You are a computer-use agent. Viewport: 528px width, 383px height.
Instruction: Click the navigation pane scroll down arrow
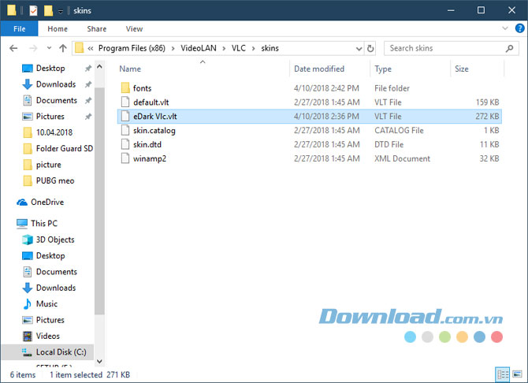click(99, 362)
